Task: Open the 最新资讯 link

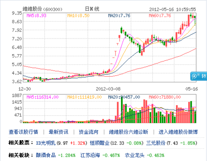Action: coord(58,132)
